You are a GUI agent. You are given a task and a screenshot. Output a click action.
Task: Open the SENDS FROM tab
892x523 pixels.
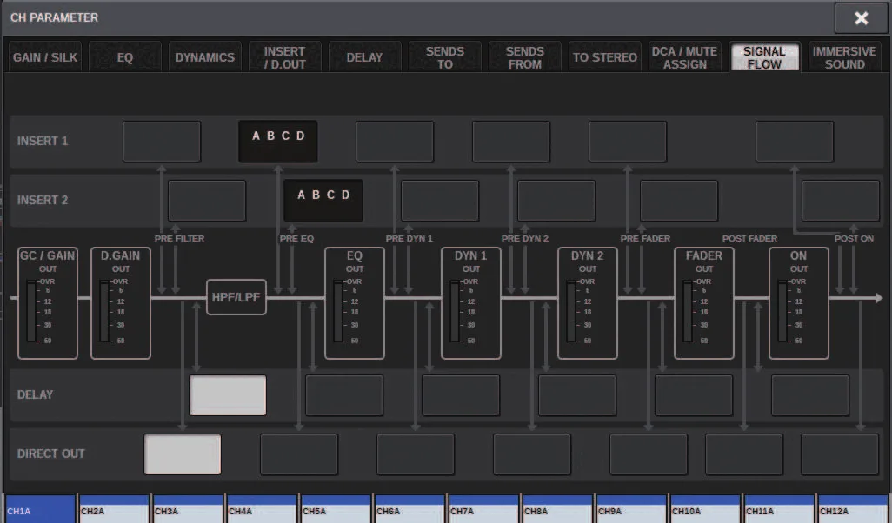(524, 57)
